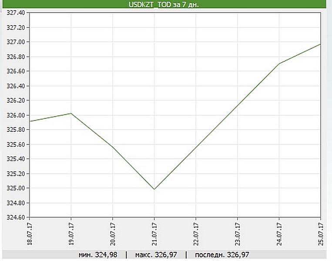Click the 22.07.17 date label
This screenshot has height=261, width=332.
pyautogui.click(x=195, y=235)
